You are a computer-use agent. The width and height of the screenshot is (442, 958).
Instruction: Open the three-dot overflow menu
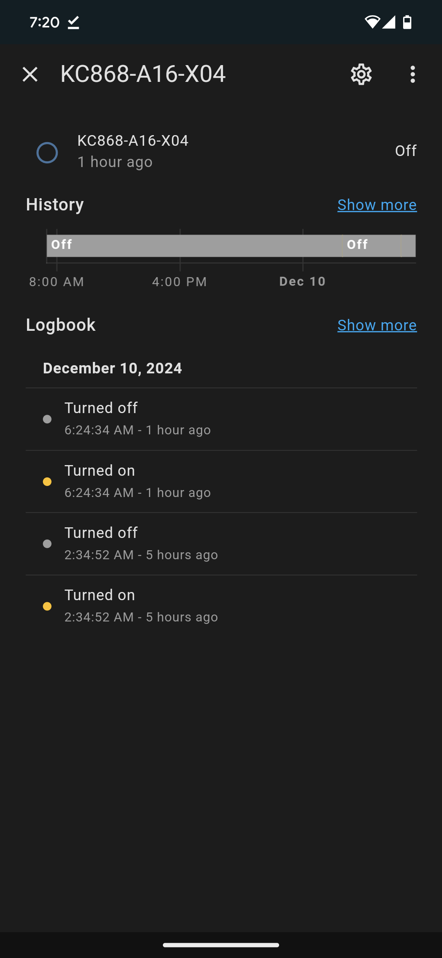click(413, 75)
